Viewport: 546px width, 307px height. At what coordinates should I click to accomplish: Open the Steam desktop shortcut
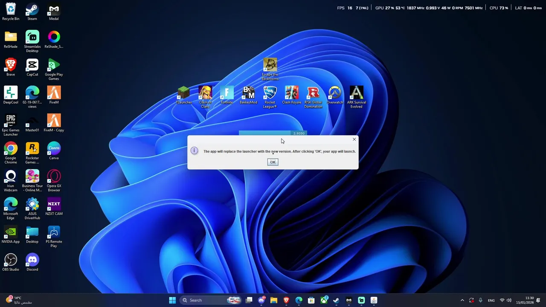[32, 12]
